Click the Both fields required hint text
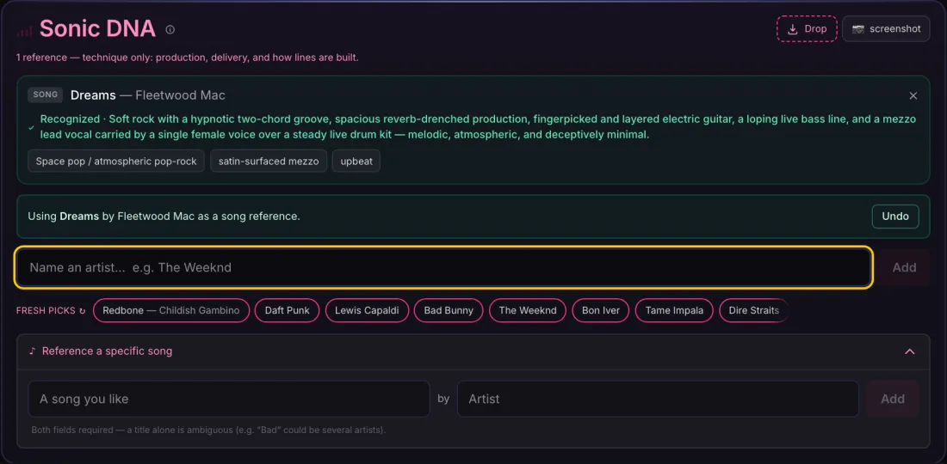947x464 pixels. 208,430
